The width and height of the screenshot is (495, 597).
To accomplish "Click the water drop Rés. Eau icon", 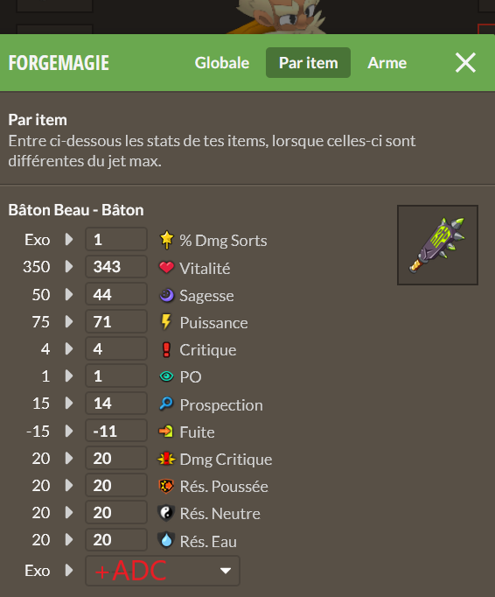I will [166, 540].
